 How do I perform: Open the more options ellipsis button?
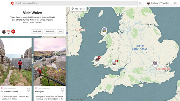(x=60, y=31)
